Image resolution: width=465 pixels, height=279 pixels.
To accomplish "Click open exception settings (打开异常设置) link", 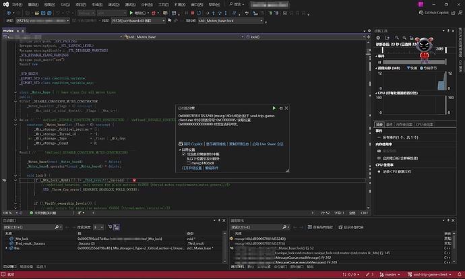I will click(x=193, y=167).
